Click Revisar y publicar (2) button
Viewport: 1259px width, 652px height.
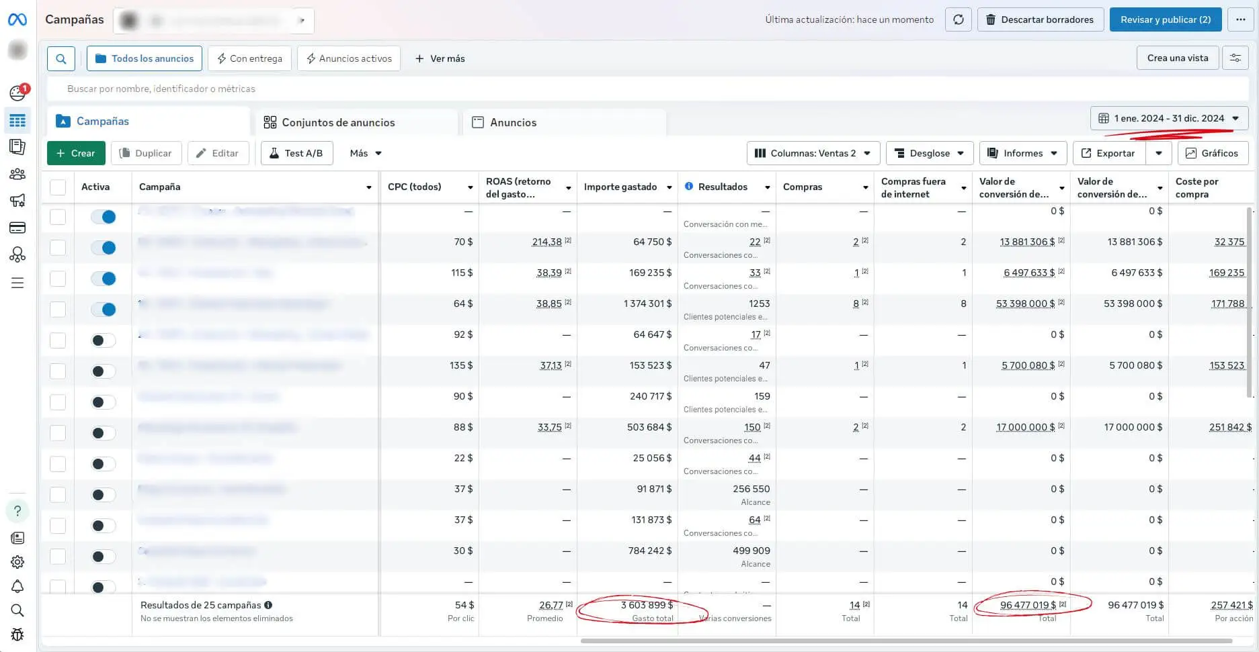click(x=1166, y=19)
